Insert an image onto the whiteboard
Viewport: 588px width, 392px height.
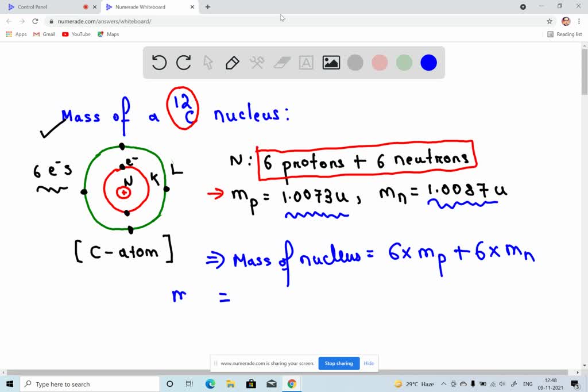[331, 62]
